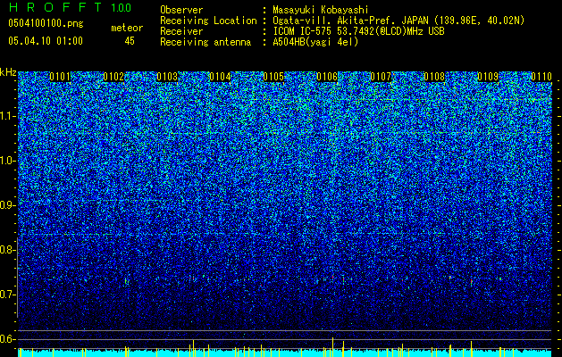The height and width of the screenshot is (357, 562).
Task: Click the 1.1 frequency axis label
Action: pyautogui.click(x=8, y=116)
